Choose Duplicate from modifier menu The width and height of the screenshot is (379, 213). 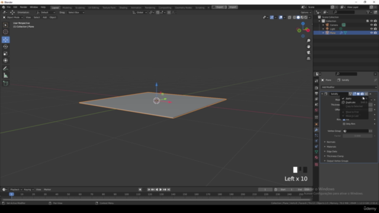[354, 102]
